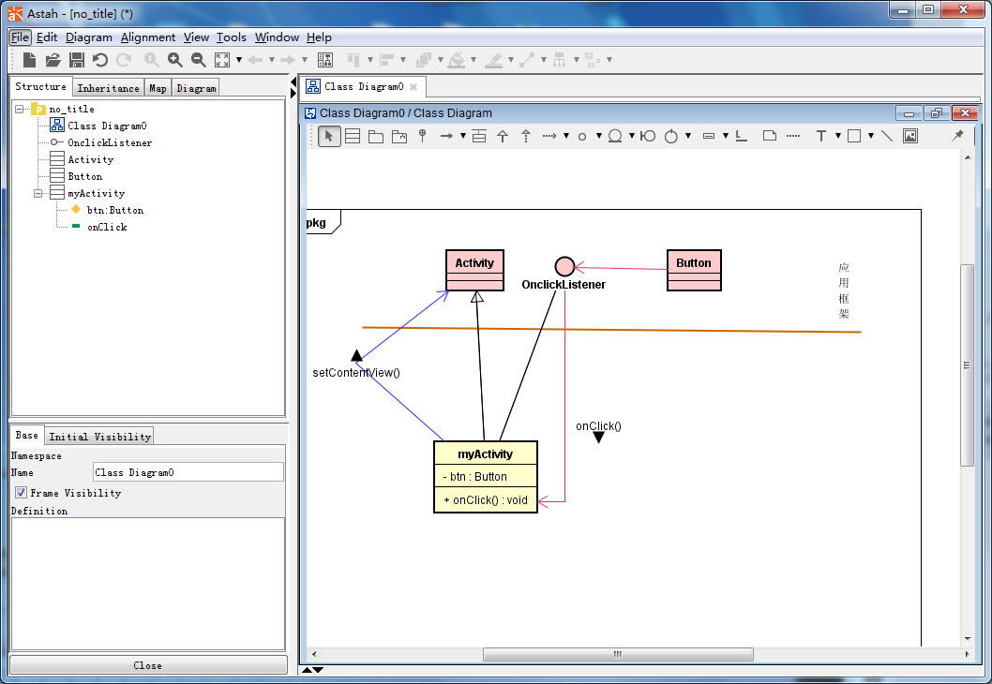Open the Diagram menu

89,37
